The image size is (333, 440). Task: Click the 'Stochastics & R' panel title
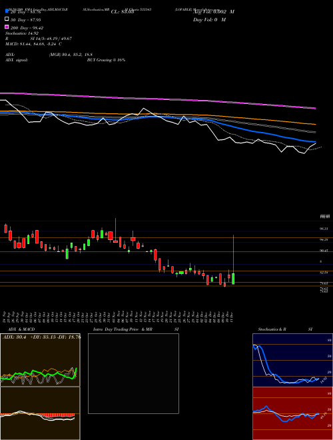(272, 329)
